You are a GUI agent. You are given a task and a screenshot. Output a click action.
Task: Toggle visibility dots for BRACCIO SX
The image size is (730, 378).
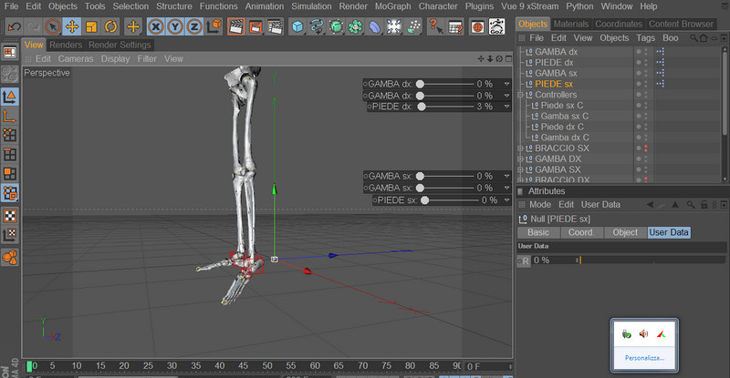click(646, 148)
